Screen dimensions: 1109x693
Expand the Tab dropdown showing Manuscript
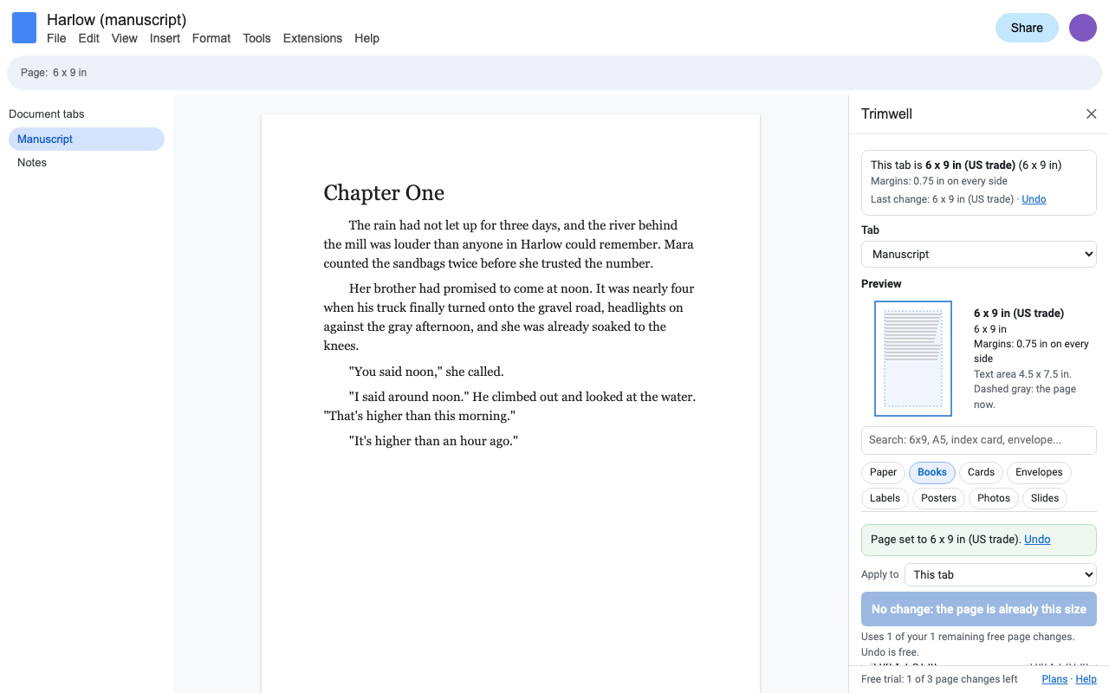[979, 254]
